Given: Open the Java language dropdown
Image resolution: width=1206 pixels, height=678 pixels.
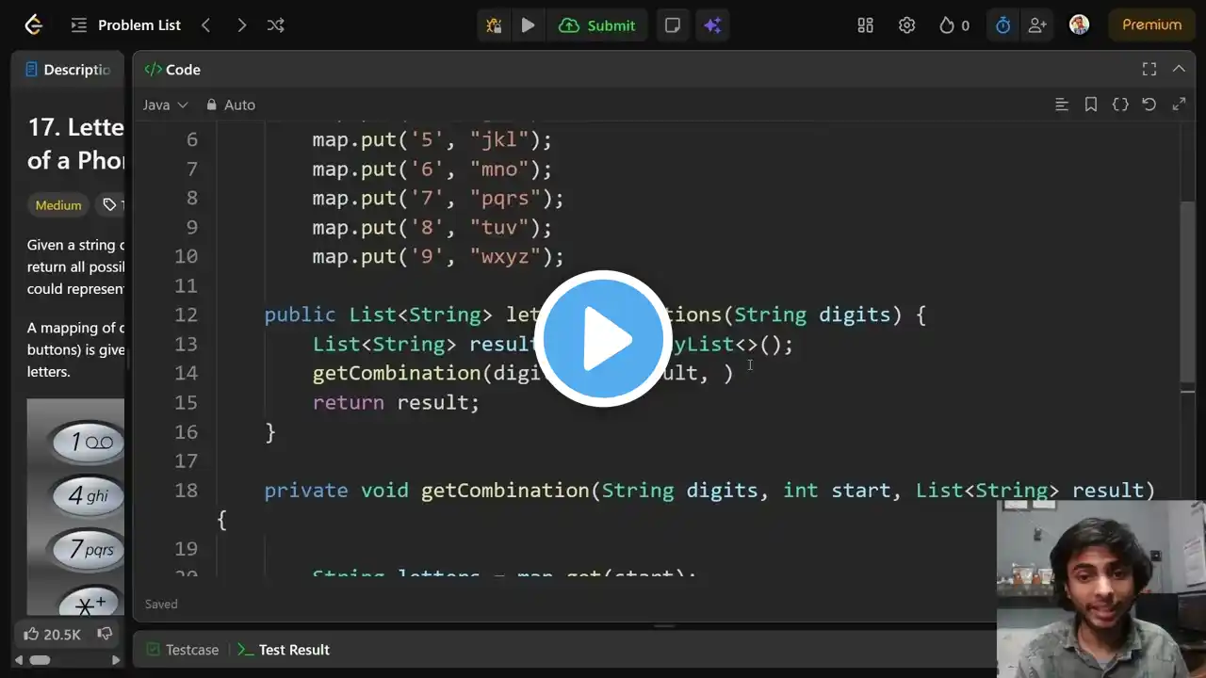Looking at the screenshot, I should [x=166, y=105].
